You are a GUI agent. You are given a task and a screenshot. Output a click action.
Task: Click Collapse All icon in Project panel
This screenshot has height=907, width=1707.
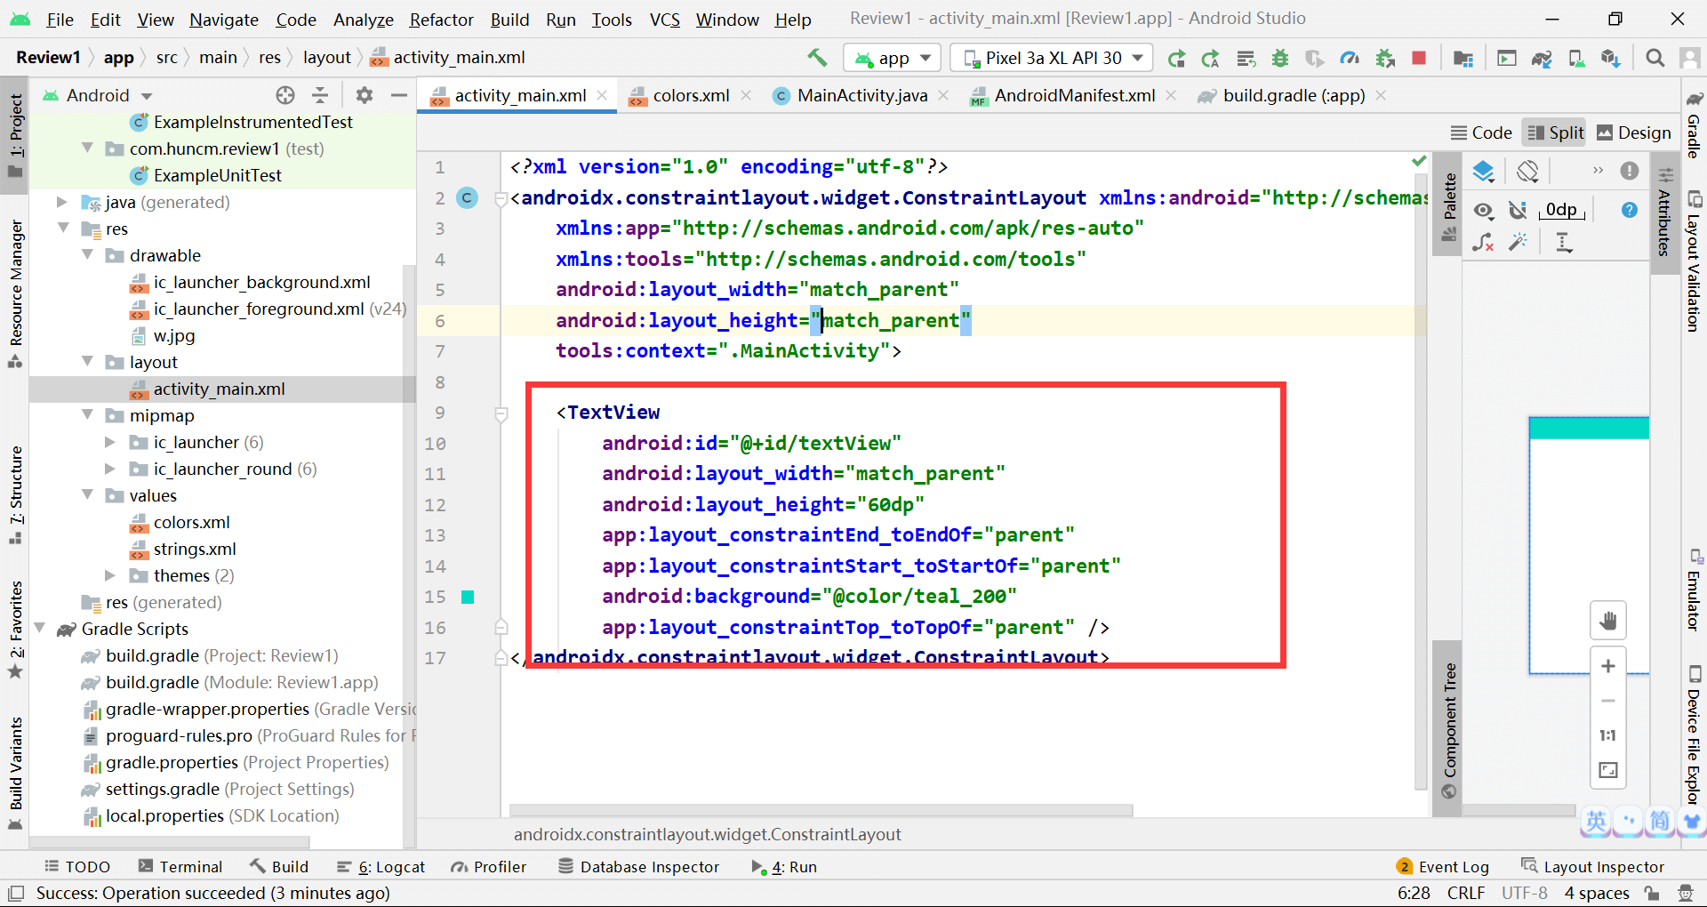point(320,95)
